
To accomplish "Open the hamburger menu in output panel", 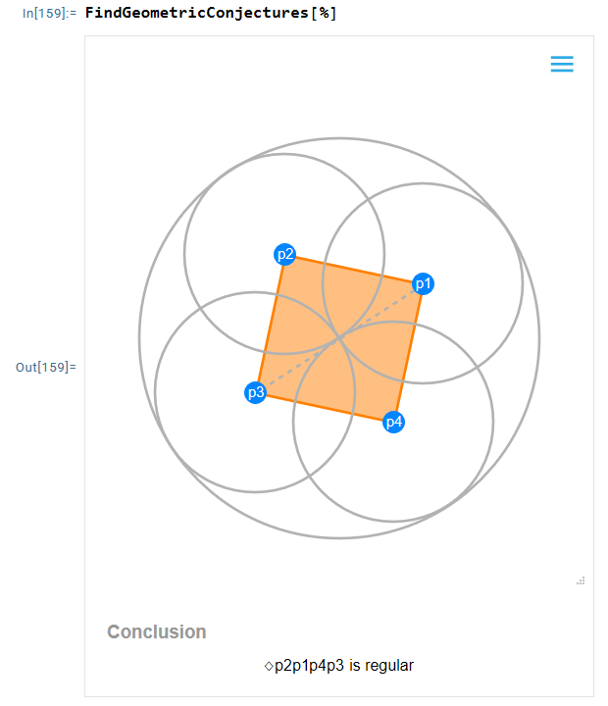I will click(x=562, y=64).
